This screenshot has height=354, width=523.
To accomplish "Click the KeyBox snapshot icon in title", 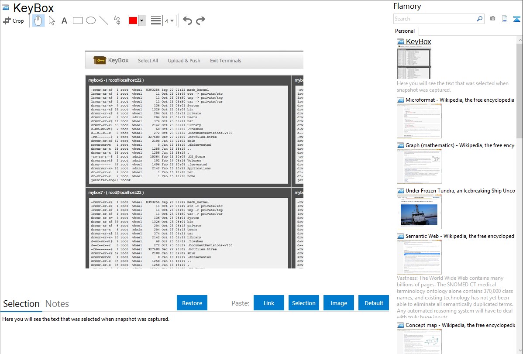I will tap(5, 7).
